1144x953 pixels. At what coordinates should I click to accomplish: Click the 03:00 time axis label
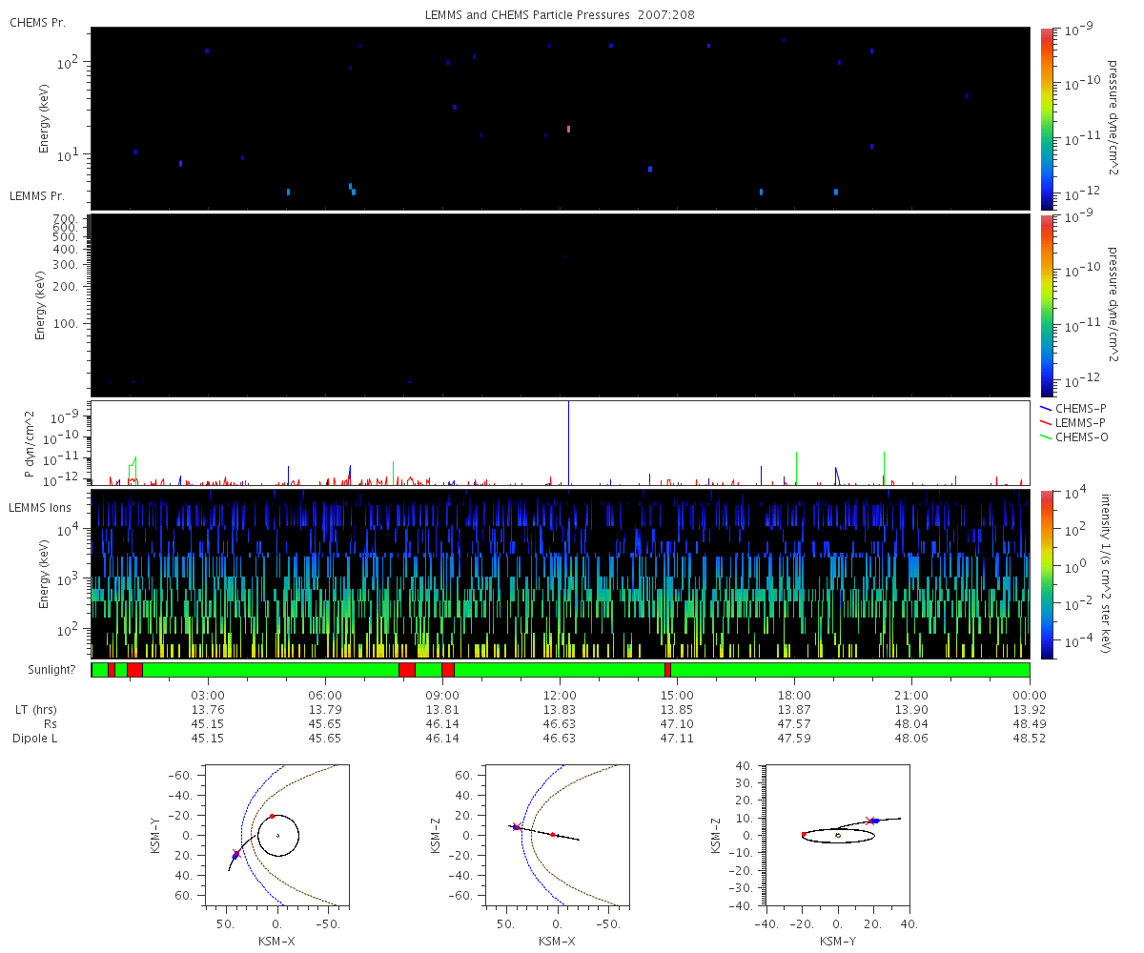208,696
